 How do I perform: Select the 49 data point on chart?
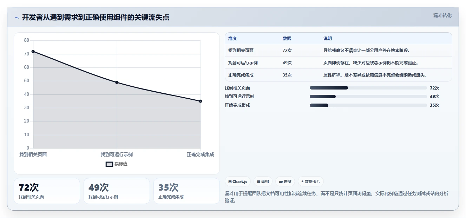tap(117, 82)
